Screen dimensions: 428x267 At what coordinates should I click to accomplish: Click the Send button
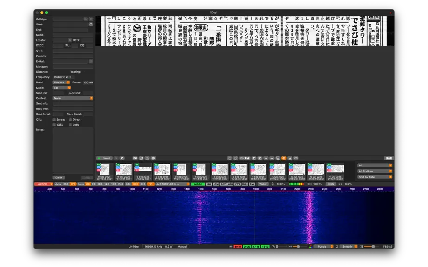104,158
